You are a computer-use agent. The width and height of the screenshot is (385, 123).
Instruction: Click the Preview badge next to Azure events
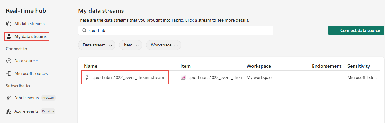point(48,111)
